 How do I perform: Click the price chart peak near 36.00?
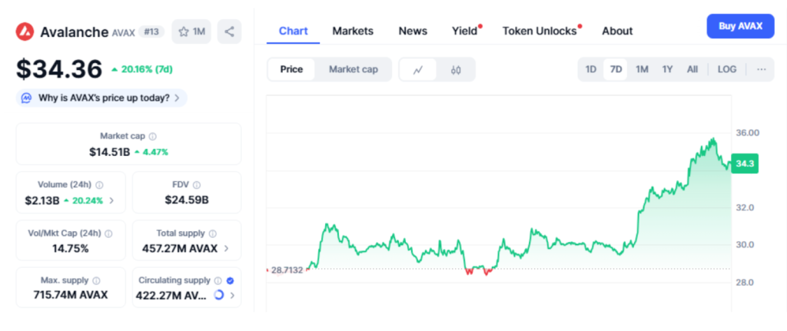tap(712, 140)
